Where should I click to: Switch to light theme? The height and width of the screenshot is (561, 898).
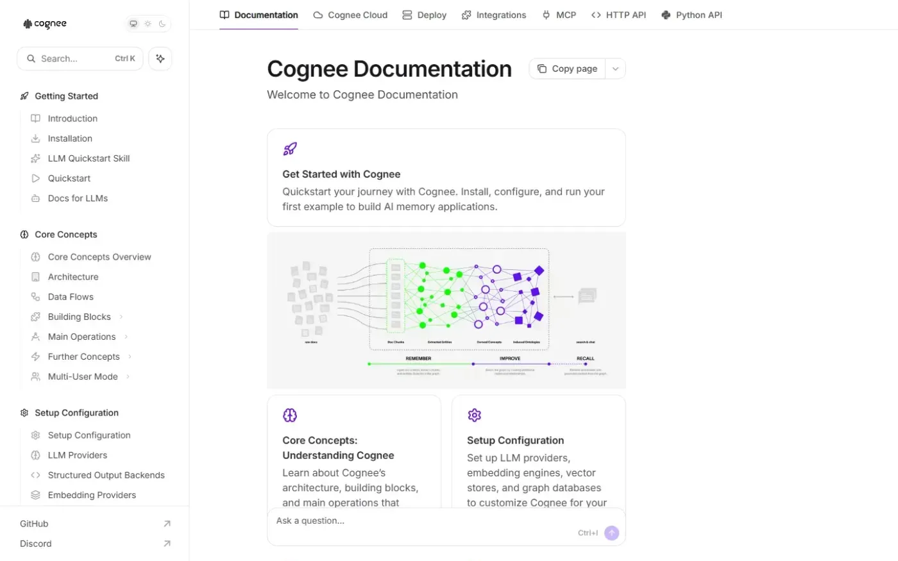tap(148, 24)
